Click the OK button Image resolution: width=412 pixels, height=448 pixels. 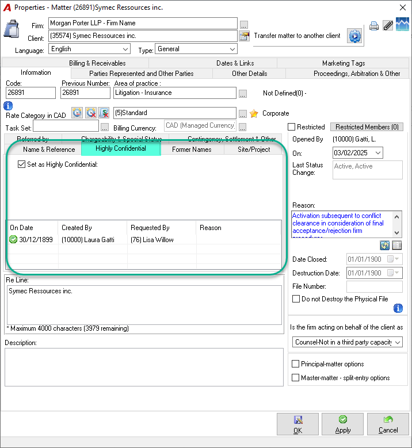pos(297,424)
